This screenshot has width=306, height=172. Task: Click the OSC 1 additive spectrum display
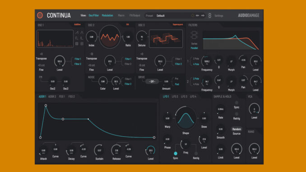tap(55, 38)
